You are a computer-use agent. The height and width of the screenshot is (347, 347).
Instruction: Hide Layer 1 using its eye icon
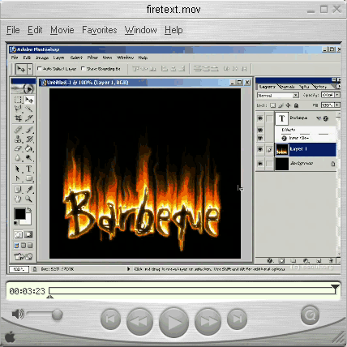coord(260,149)
